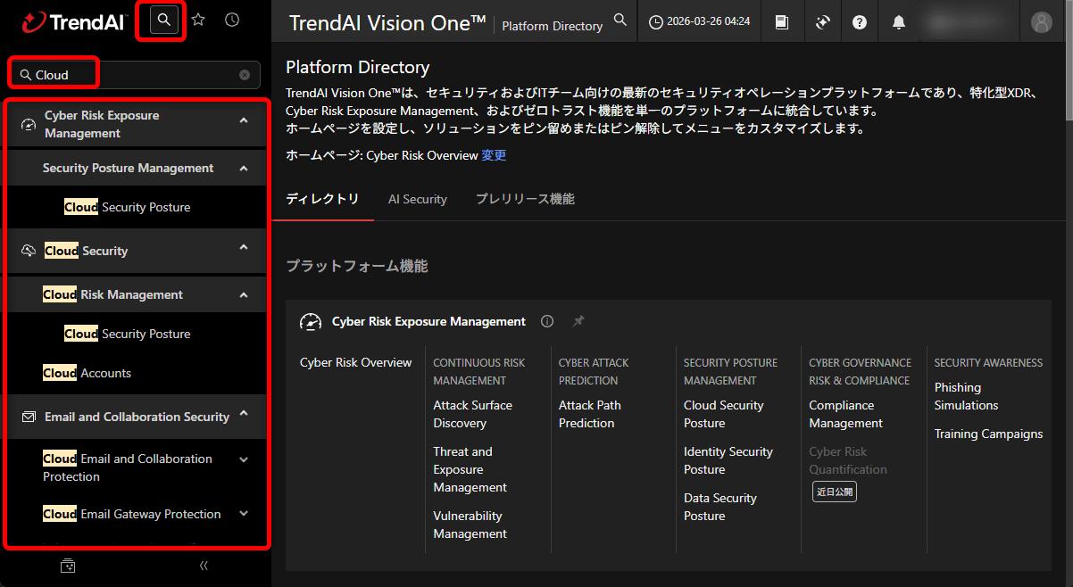Collapse the Cloud Security sidebar group
This screenshot has width=1073, height=587.
[244, 247]
